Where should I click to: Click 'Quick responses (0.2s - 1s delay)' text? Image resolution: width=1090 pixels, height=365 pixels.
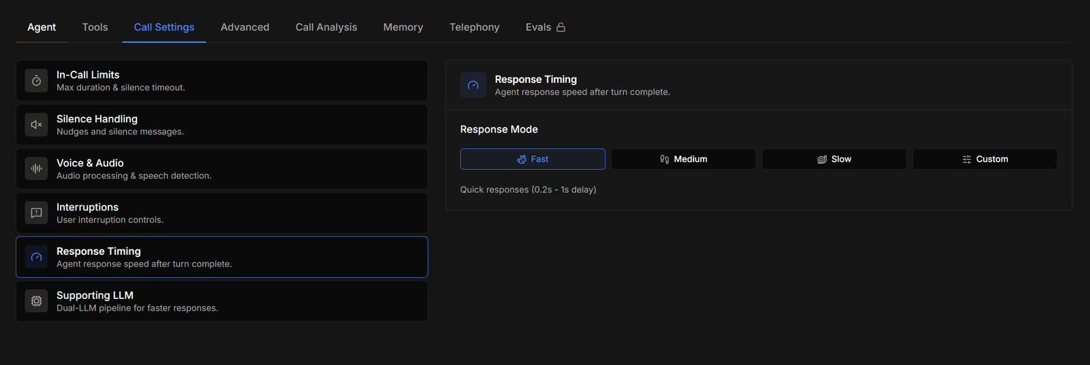[528, 190]
